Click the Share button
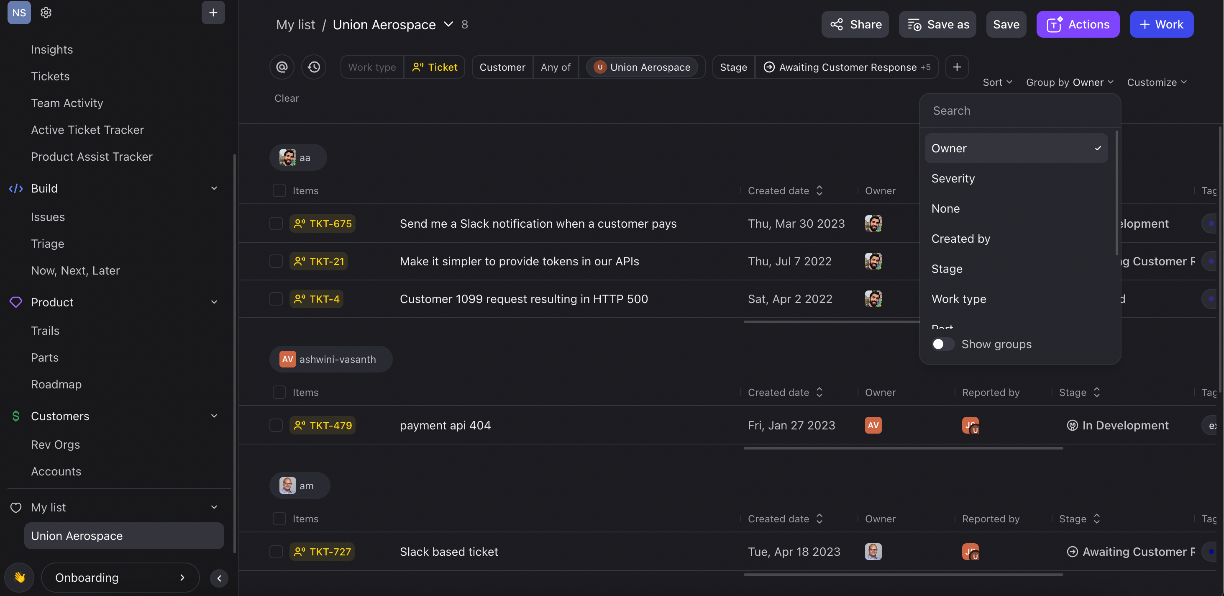The width and height of the screenshot is (1224, 596). [x=855, y=24]
